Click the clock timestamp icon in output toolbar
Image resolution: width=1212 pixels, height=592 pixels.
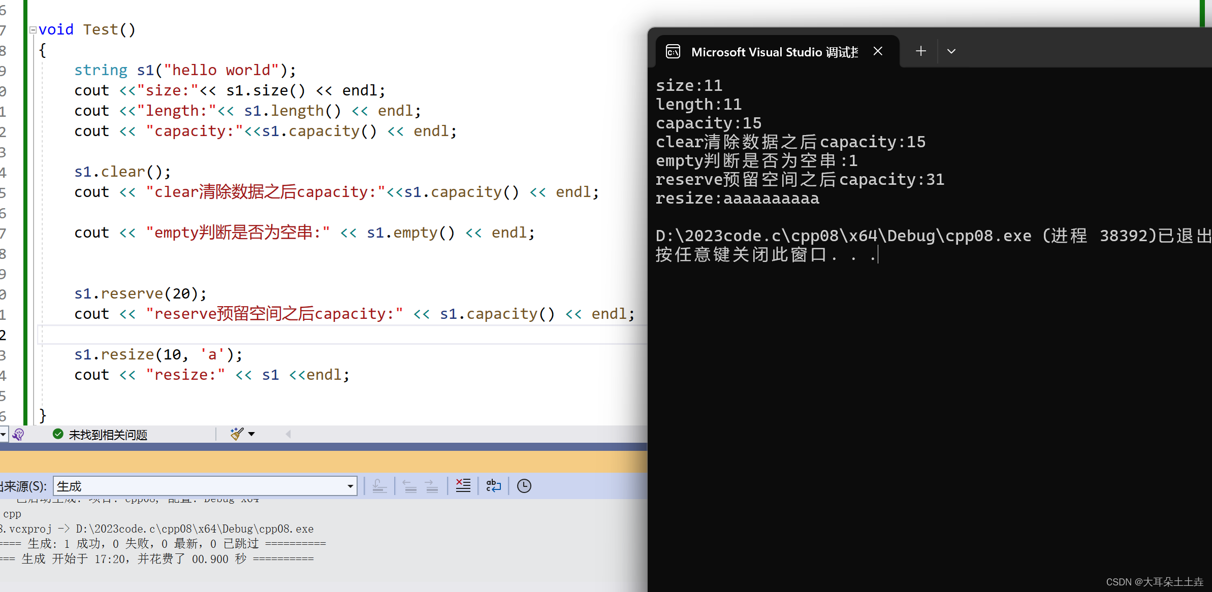[x=524, y=486]
